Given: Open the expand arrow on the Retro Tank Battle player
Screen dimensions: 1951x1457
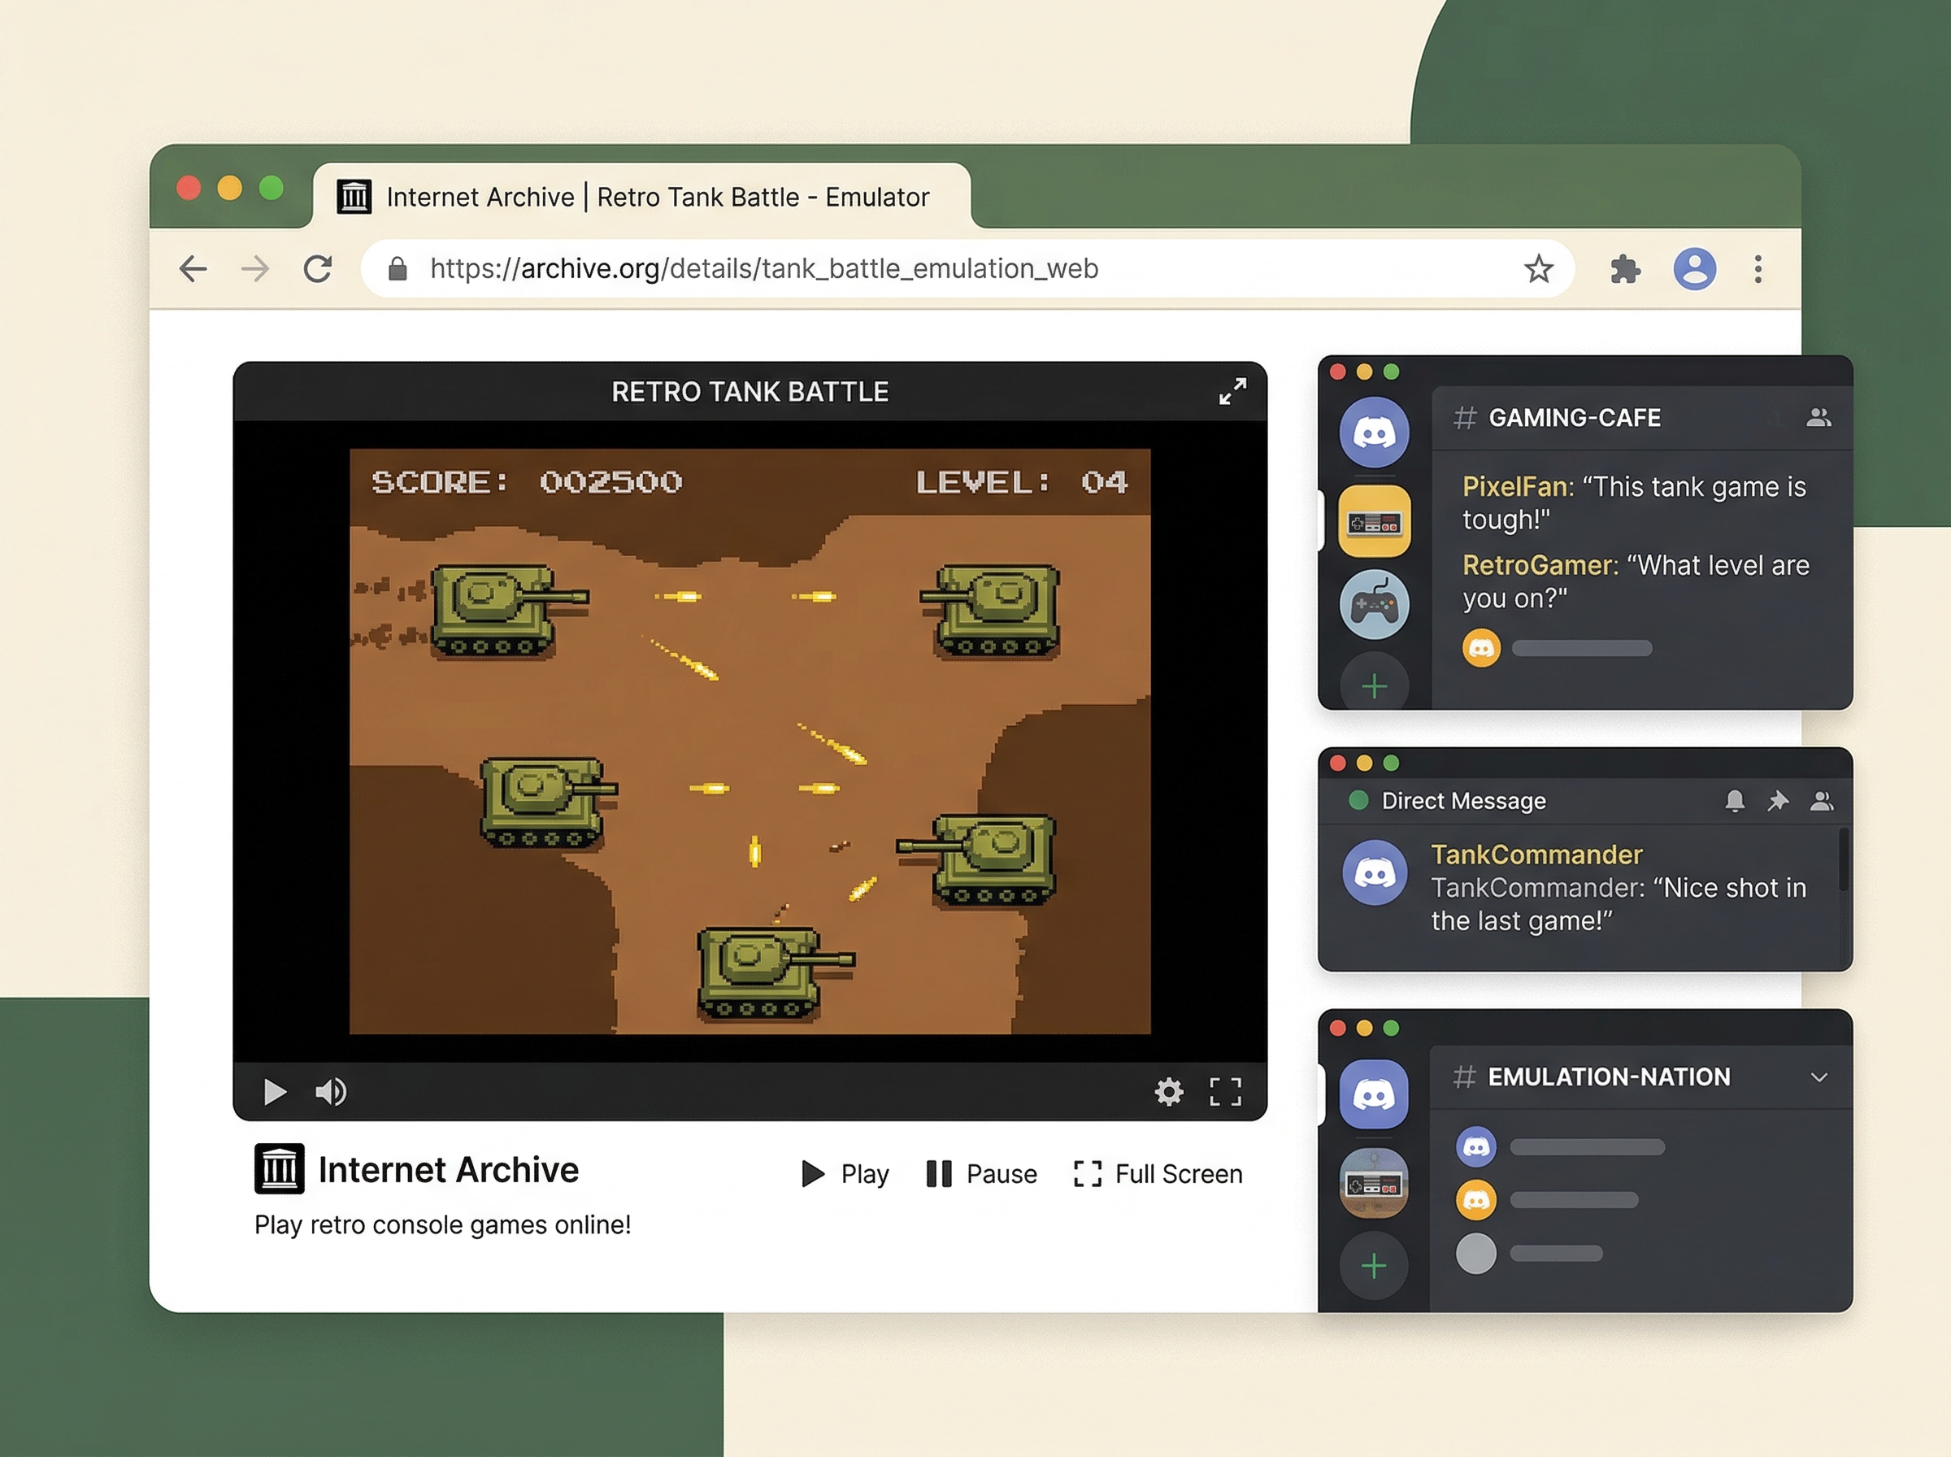Looking at the screenshot, I should click(1233, 391).
